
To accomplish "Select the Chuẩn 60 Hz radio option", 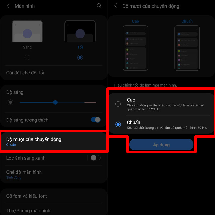I will coord(118,124).
